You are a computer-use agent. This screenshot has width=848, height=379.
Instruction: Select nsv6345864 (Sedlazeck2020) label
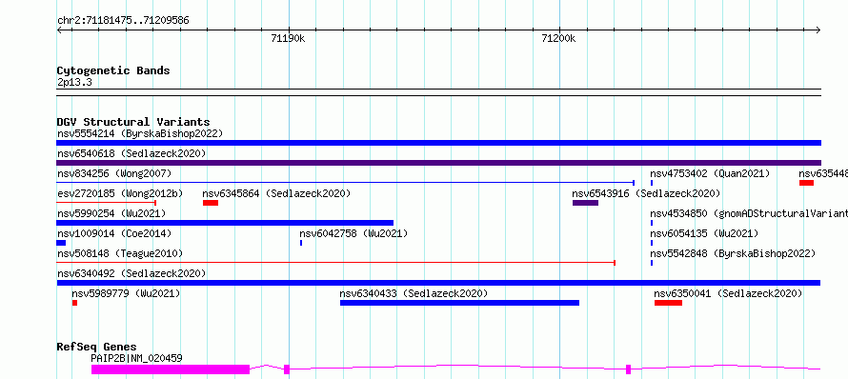pyautogui.click(x=276, y=193)
